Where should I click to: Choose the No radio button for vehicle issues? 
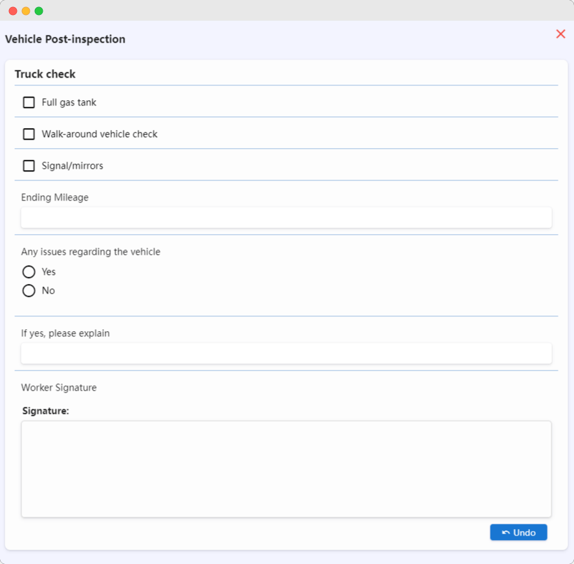tap(28, 290)
